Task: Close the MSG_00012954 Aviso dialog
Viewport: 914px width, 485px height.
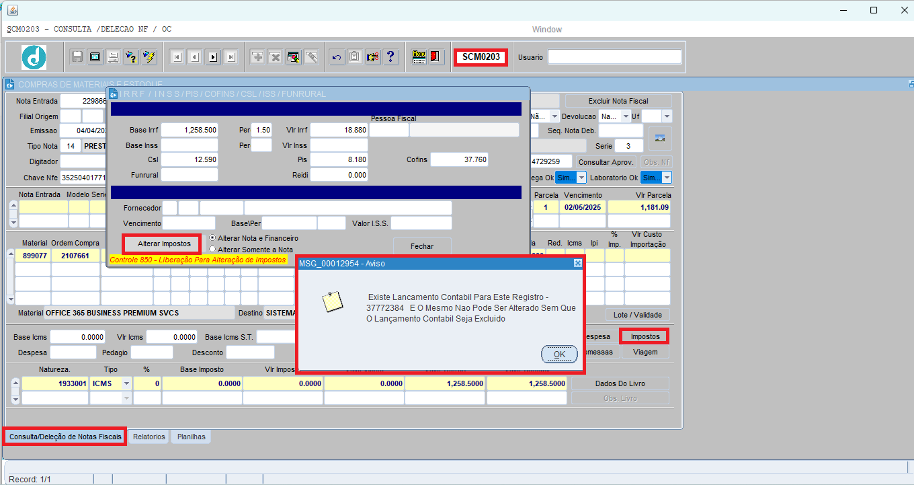Action: [x=577, y=264]
